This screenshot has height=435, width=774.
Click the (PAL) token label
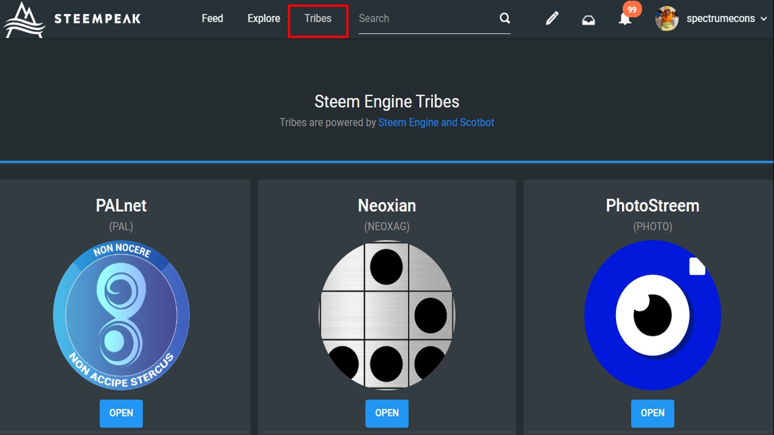121,227
